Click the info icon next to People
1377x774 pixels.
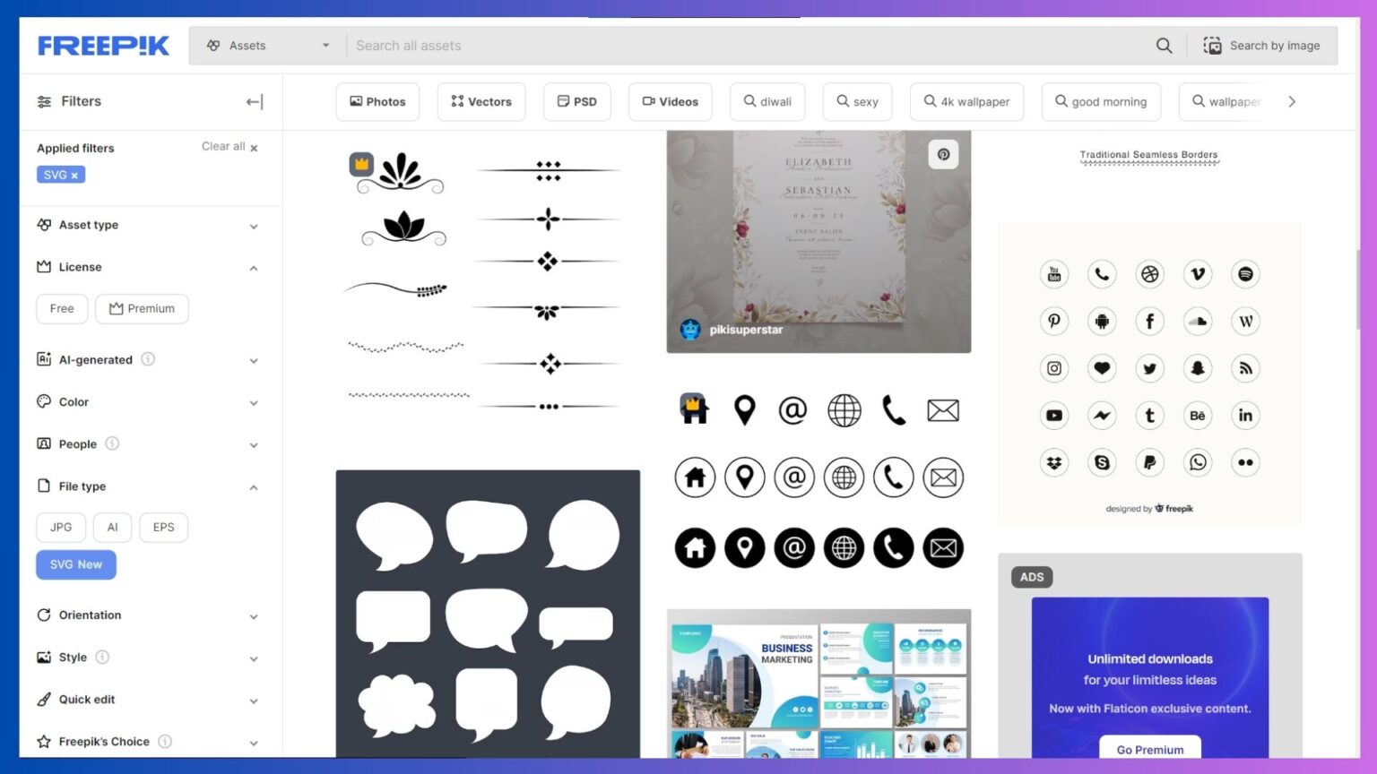112,443
